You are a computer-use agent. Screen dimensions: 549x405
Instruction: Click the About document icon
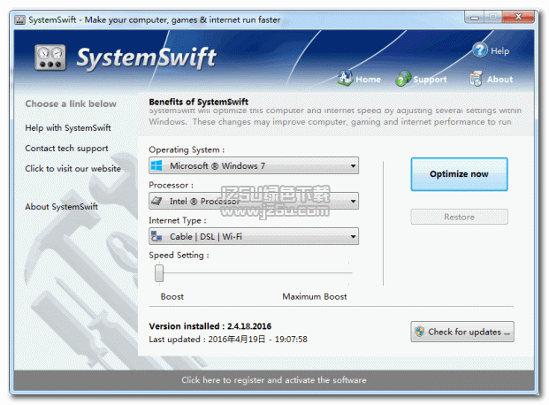[476, 79]
